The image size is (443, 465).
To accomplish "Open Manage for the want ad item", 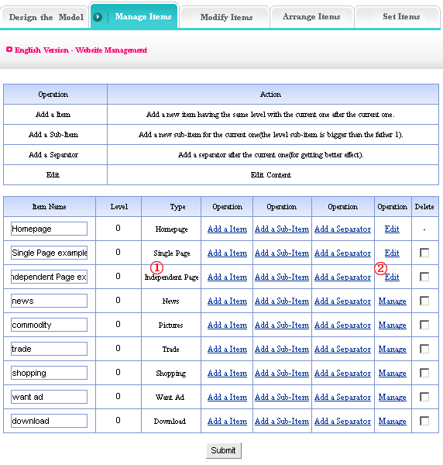I will (x=393, y=397).
